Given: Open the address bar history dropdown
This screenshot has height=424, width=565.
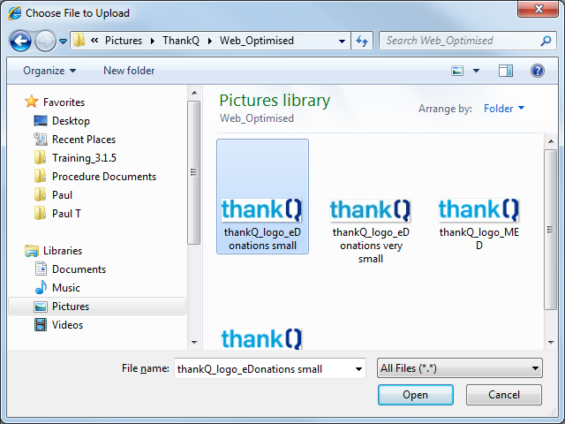Looking at the screenshot, I should [x=342, y=42].
